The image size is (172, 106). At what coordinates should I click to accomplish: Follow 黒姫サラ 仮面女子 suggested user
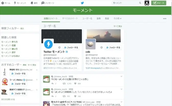18,94
